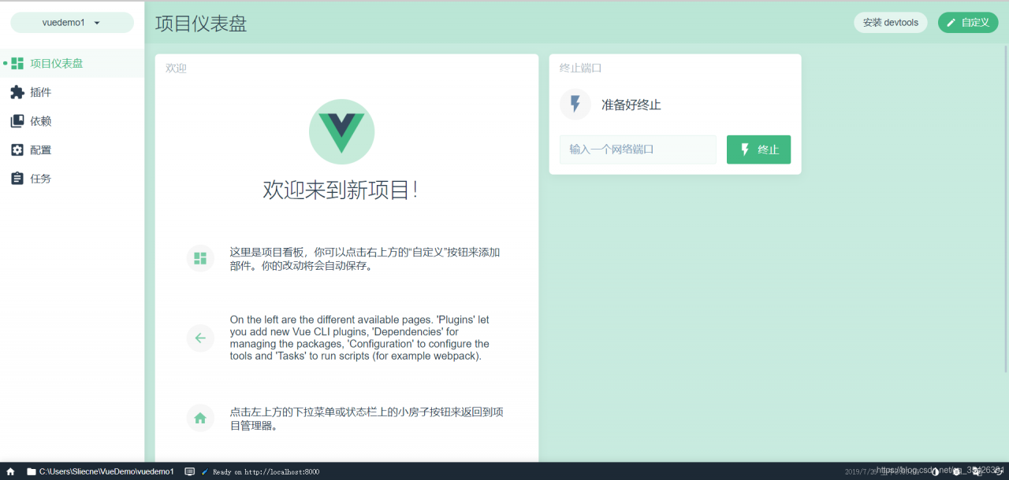This screenshot has height=480, width=1009.
Task: Select the 依赖 menu label in sidebar
Action: [40, 121]
